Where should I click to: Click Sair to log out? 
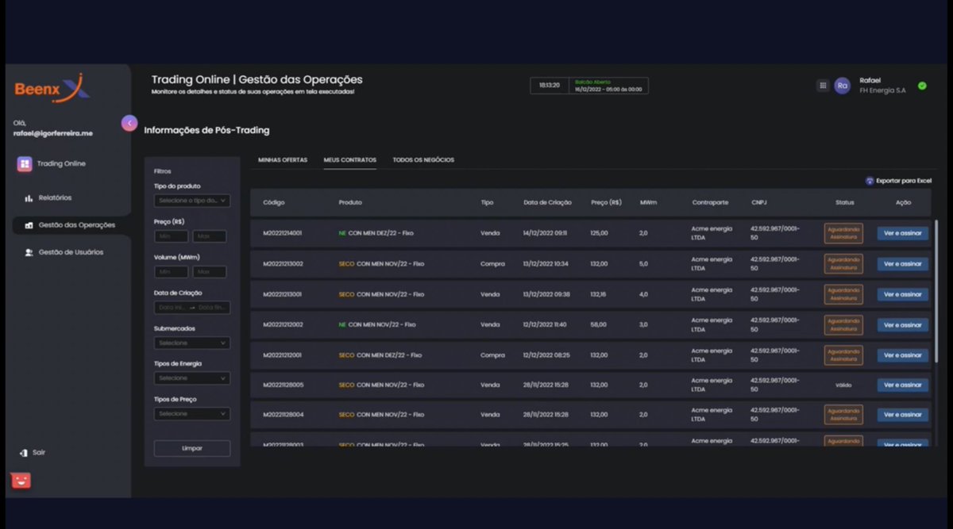39,453
